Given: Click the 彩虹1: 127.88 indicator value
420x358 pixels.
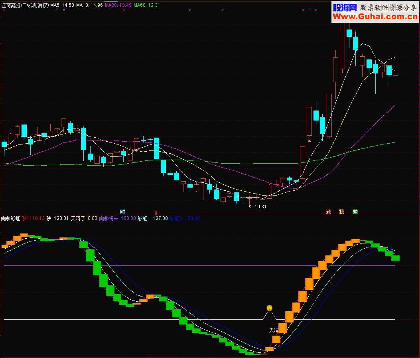Looking at the screenshot, I should tap(153, 218).
